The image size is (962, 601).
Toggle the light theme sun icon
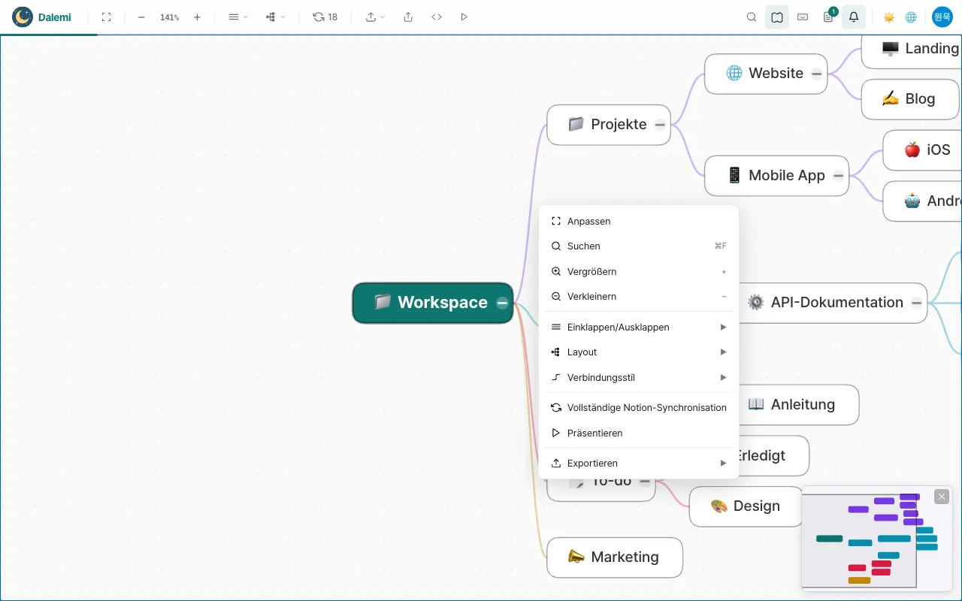pos(889,17)
